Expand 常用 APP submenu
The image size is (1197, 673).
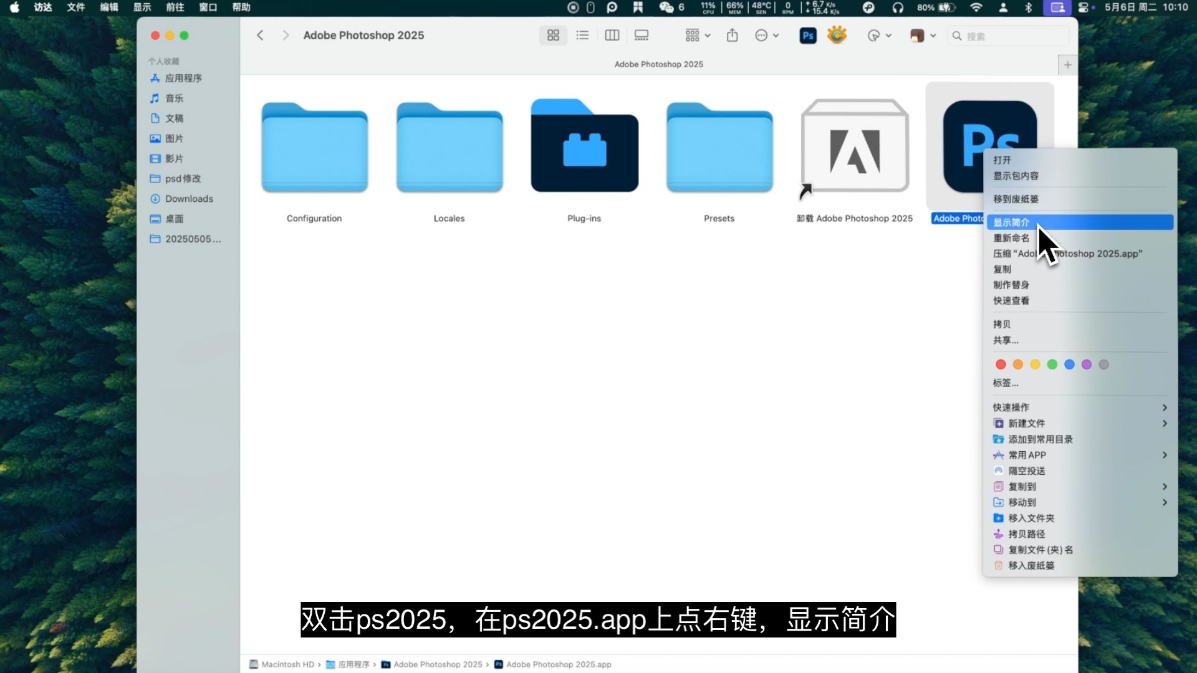tap(1080, 455)
